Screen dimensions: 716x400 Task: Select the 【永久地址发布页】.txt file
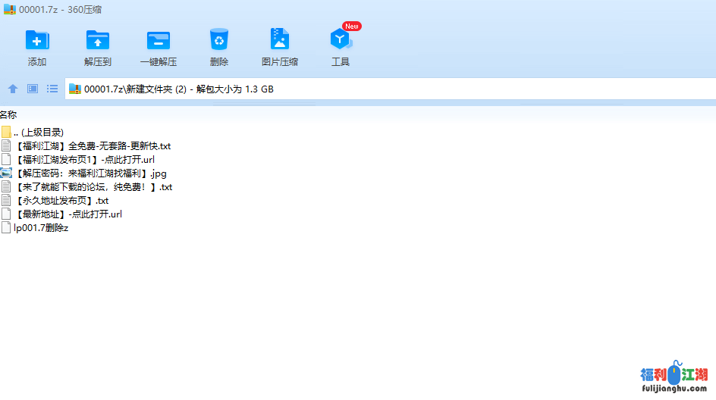[x=61, y=200]
